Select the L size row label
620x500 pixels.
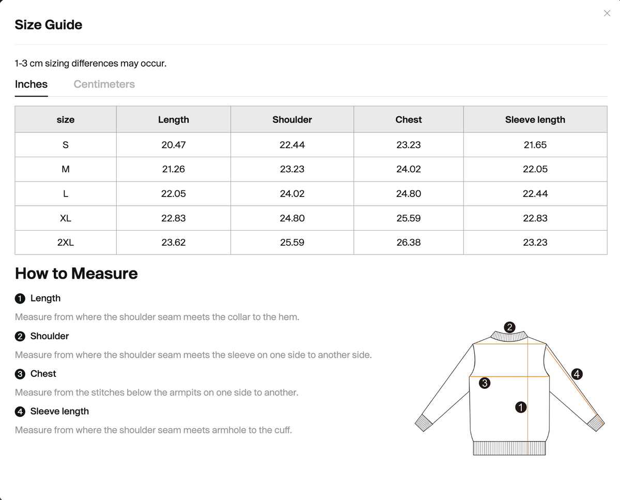click(x=66, y=194)
